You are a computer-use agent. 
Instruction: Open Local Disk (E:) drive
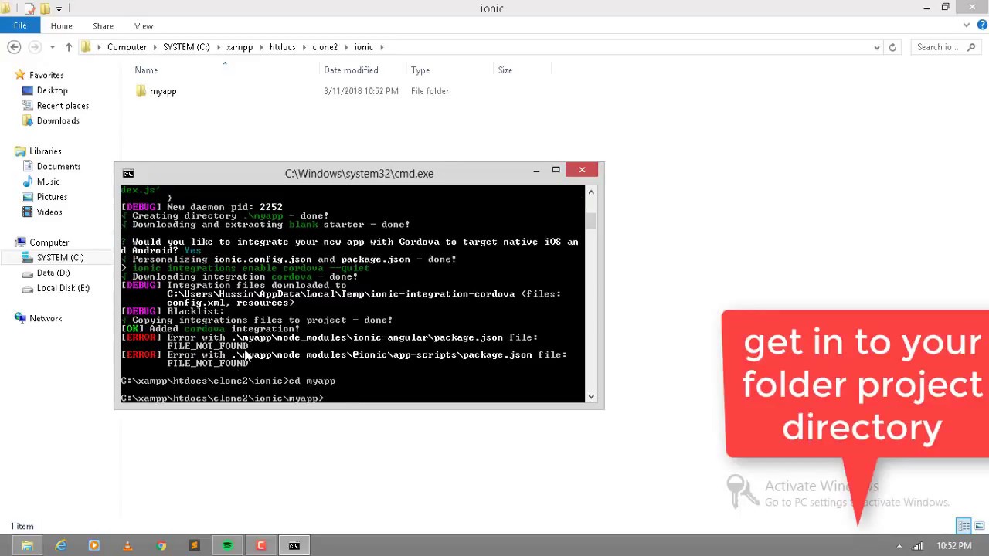click(x=63, y=288)
